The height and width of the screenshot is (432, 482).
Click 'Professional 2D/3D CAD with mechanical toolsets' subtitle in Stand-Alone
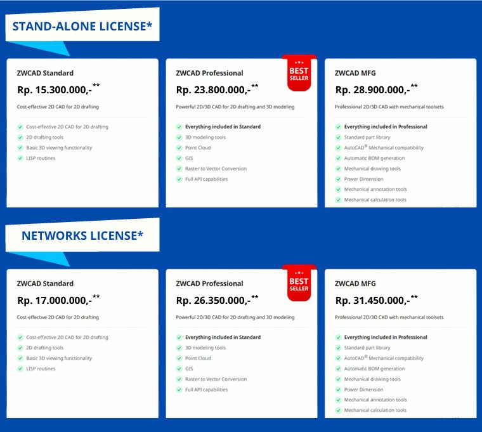(389, 107)
